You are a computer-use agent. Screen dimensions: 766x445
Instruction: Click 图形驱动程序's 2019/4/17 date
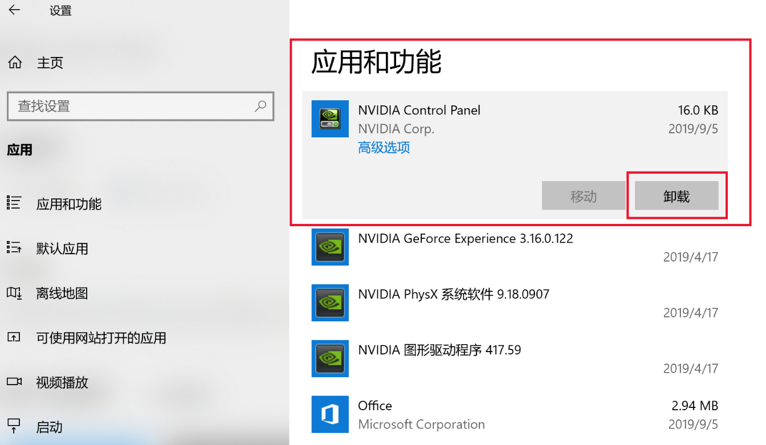coord(691,369)
